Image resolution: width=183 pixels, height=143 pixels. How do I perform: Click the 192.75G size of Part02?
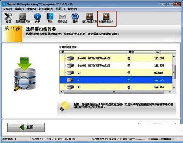coord(159,65)
